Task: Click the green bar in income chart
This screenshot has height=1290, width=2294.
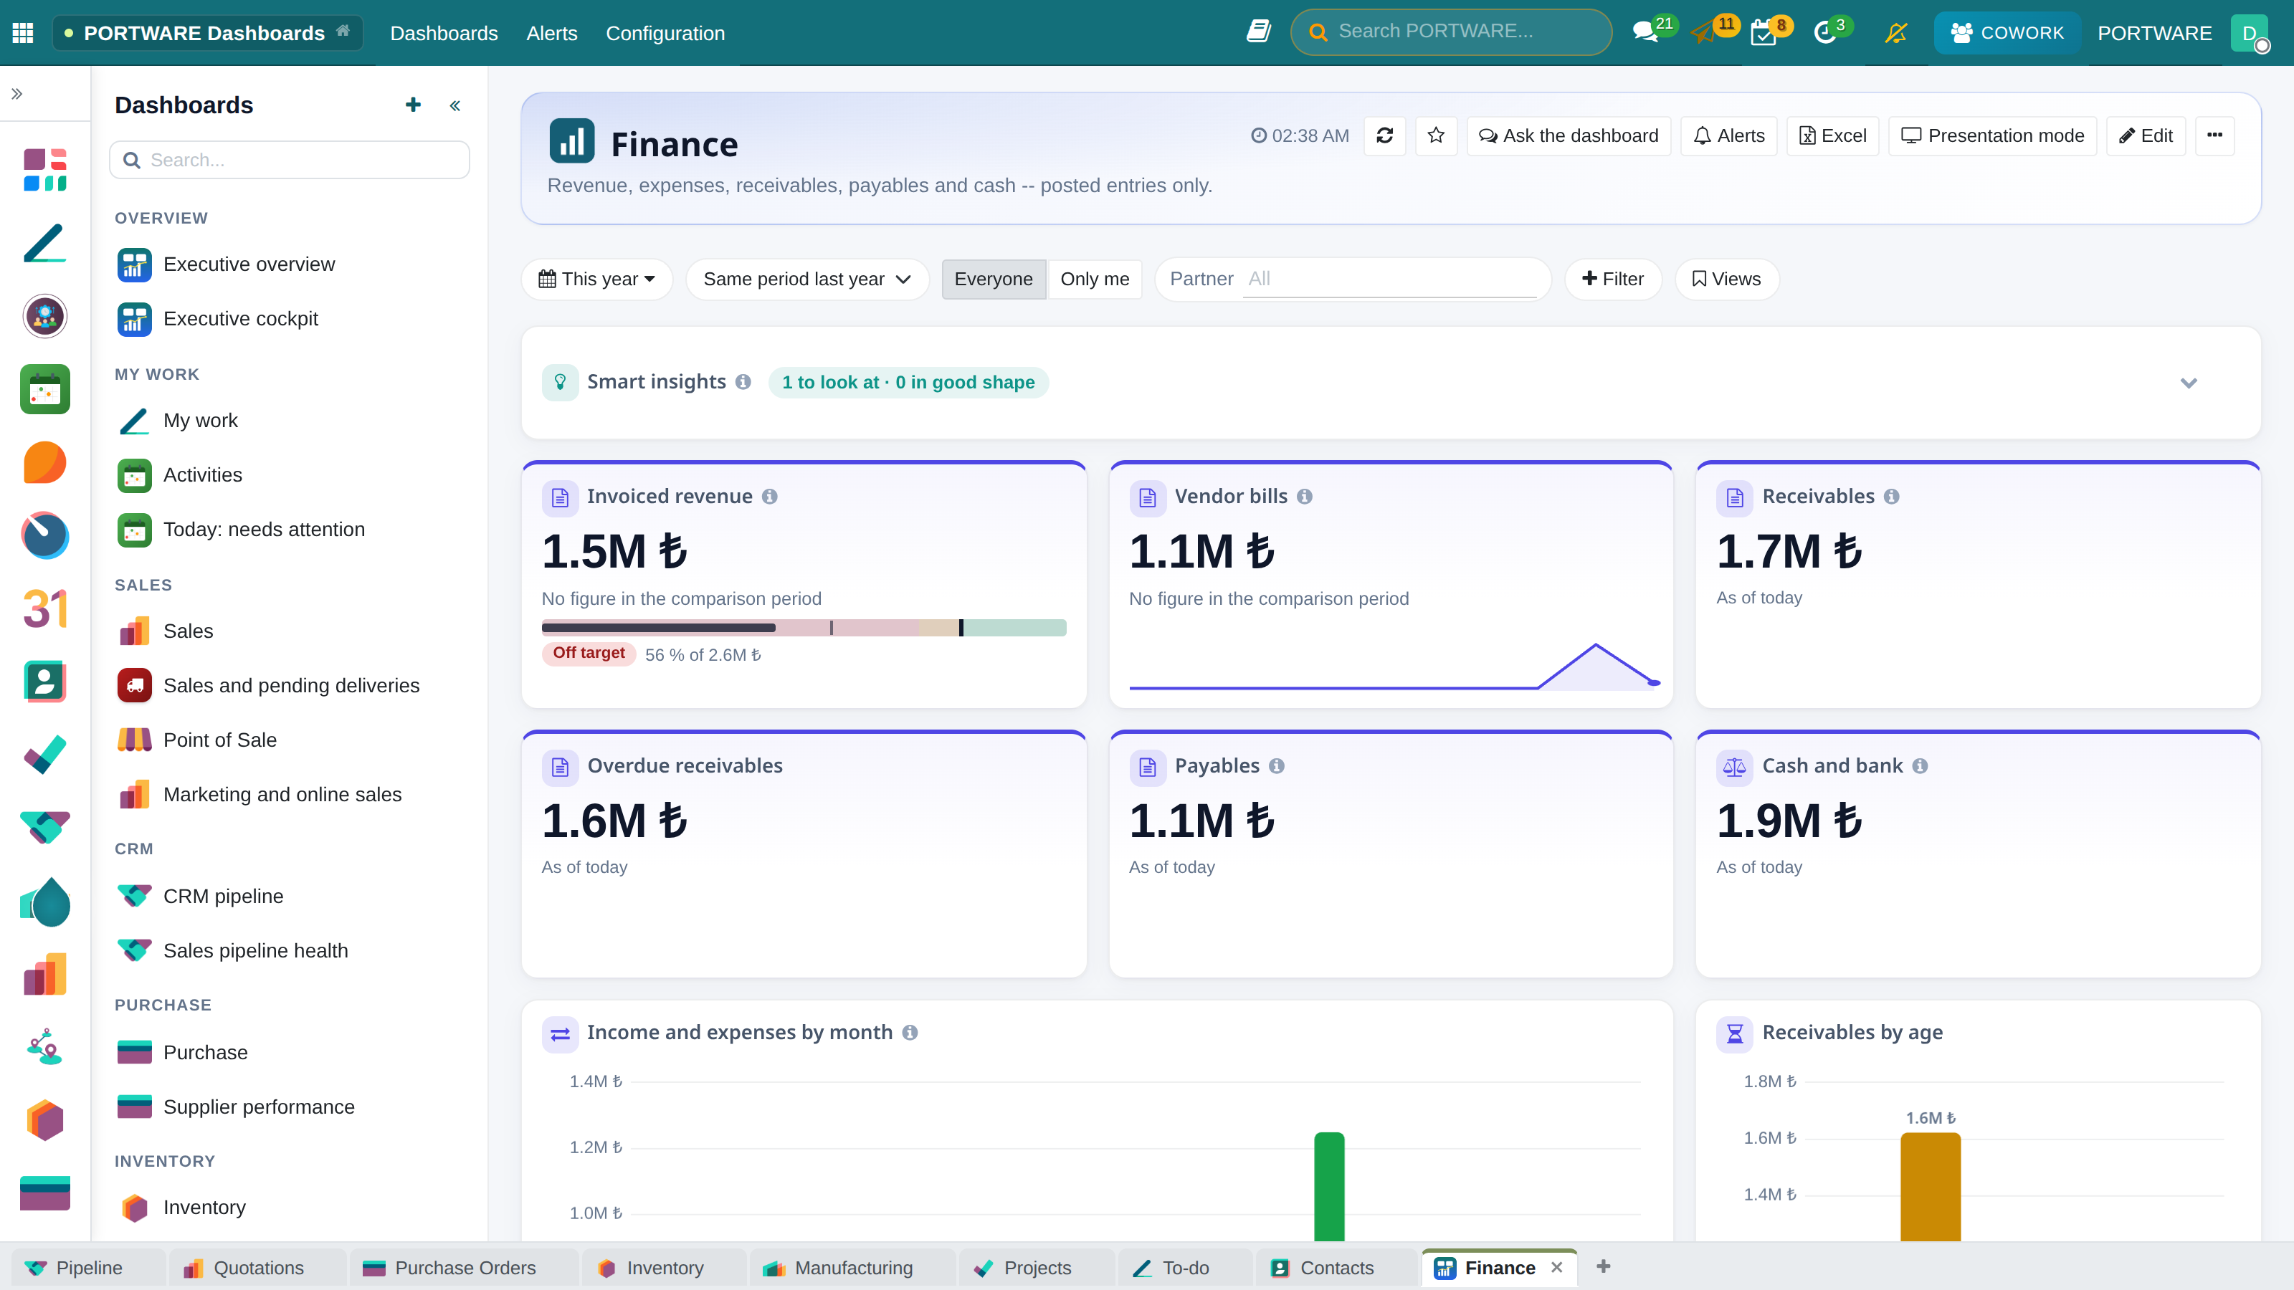Action: click(x=1328, y=1187)
